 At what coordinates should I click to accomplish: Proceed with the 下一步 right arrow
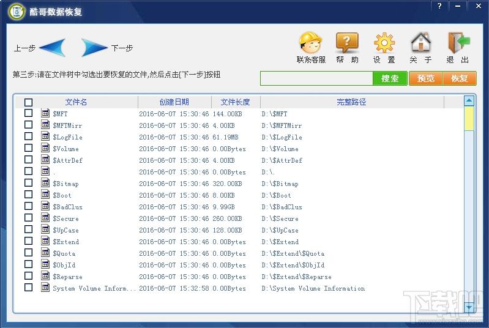tap(94, 48)
